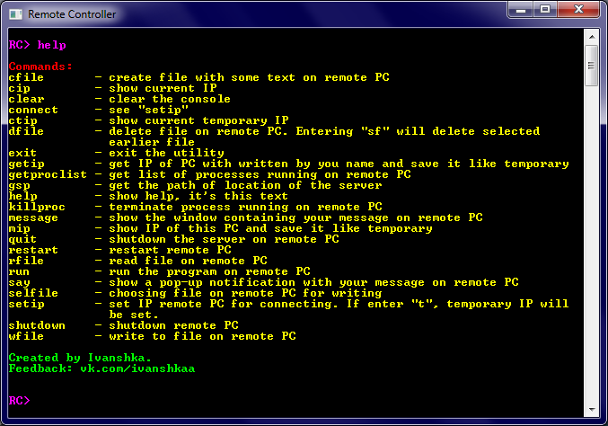Click the 'dfile' command name

[x=26, y=131]
